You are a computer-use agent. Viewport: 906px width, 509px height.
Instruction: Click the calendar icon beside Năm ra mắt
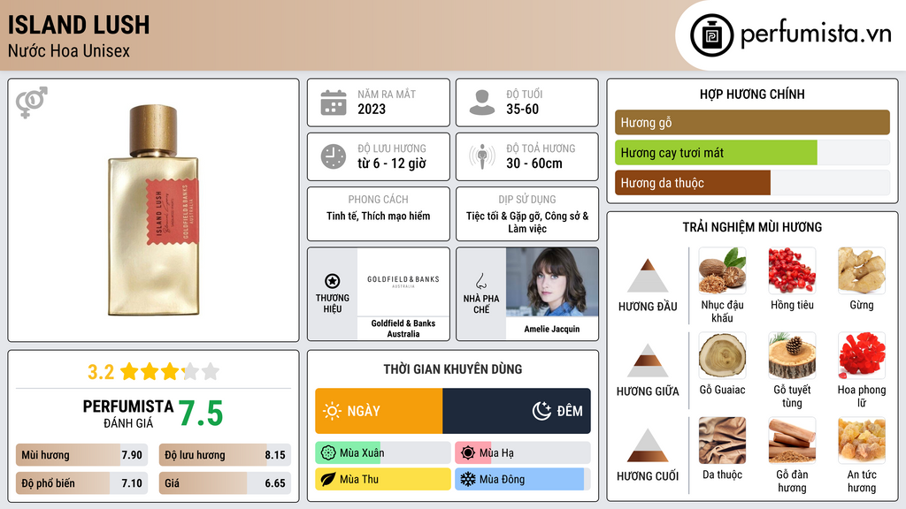click(x=334, y=103)
